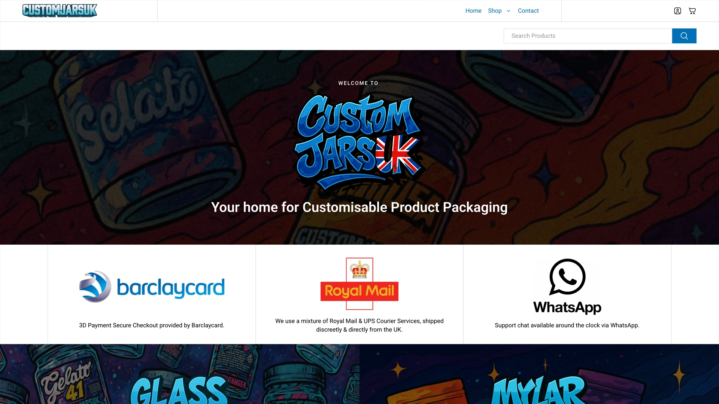Click the Custom Jars UK hero logo

point(359,142)
